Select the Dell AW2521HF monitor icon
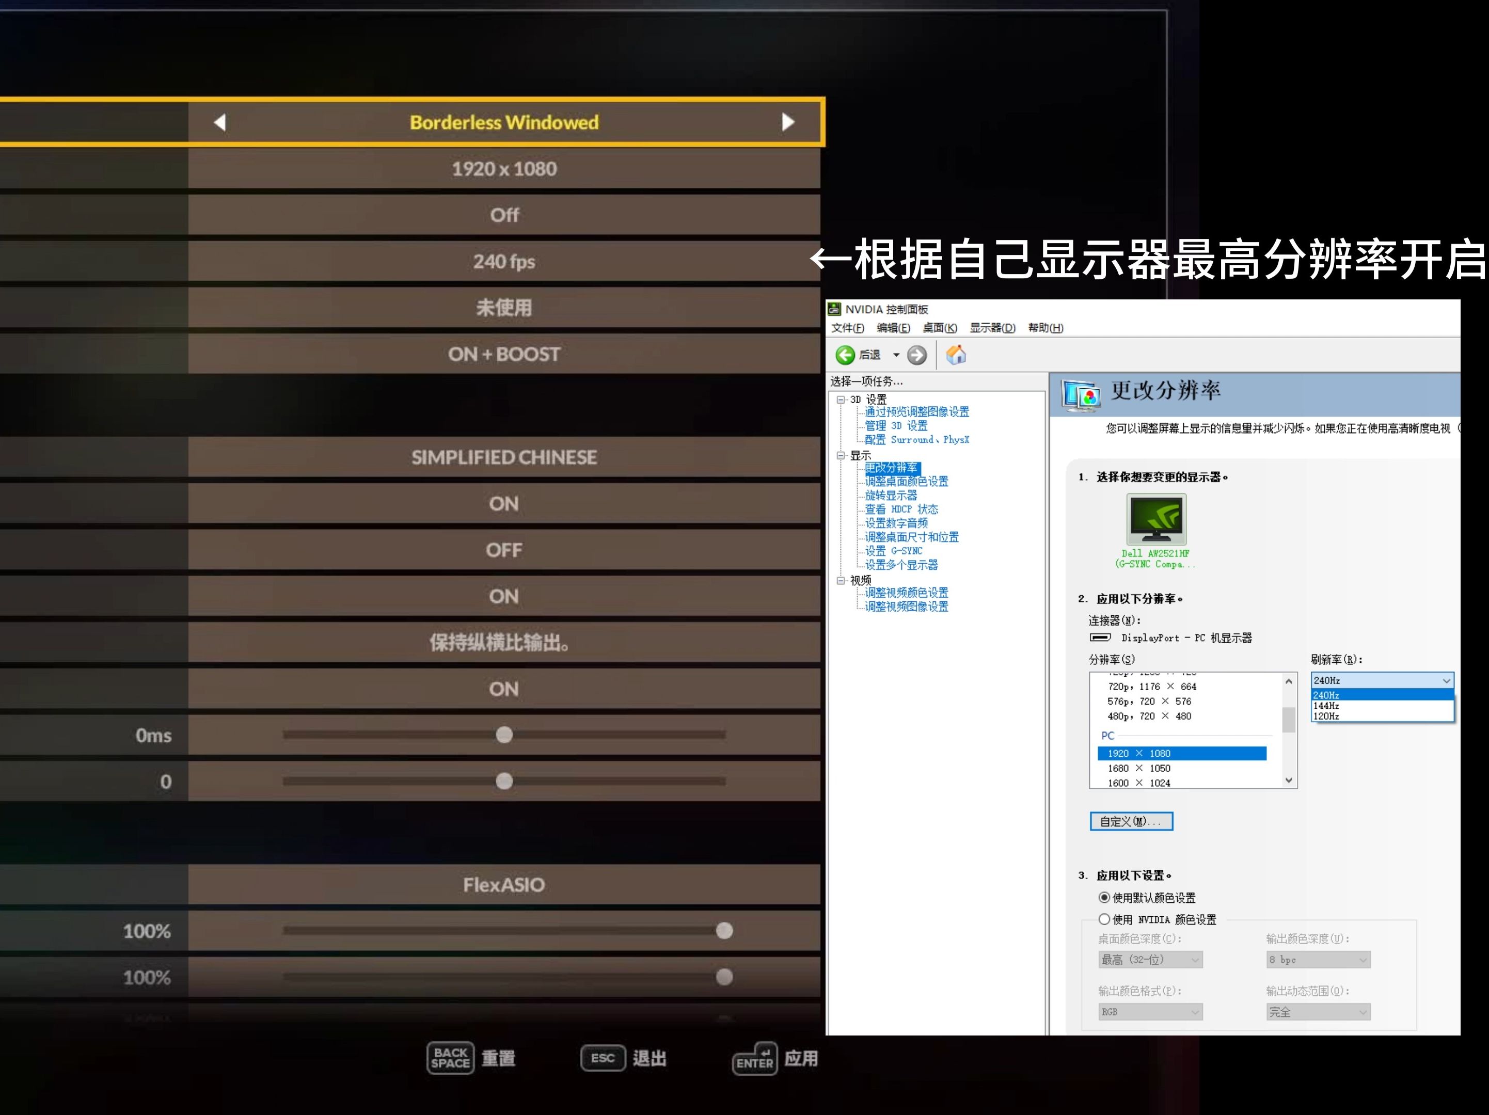The image size is (1489, 1115). pyautogui.click(x=1156, y=519)
